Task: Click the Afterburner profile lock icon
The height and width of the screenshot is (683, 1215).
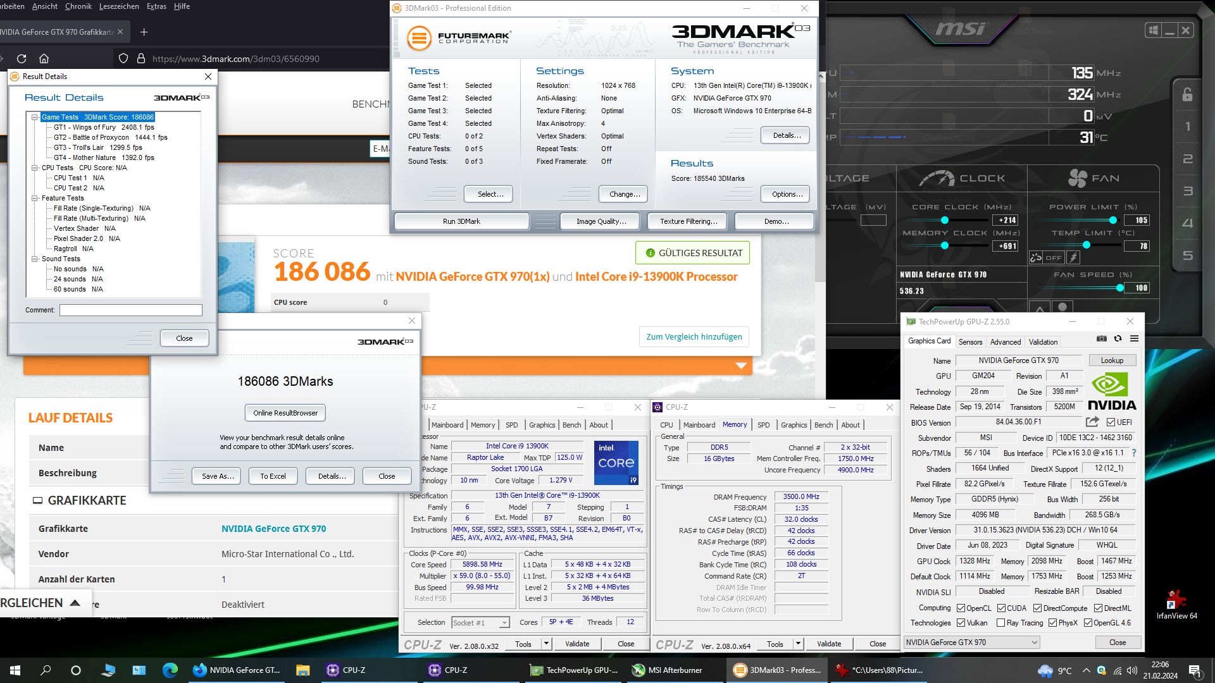Action: [x=1187, y=95]
